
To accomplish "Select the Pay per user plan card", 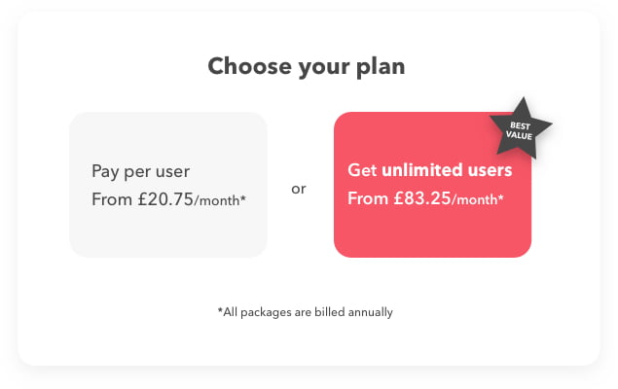I will tap(168, 185).
